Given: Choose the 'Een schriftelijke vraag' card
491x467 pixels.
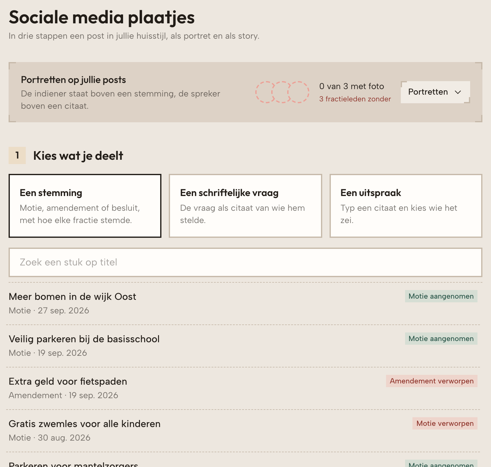Looking at the screenshot, I should click(x=245, y=206).
